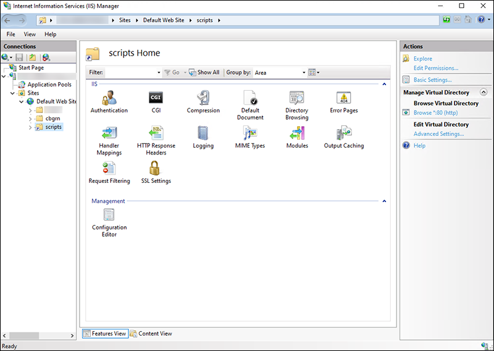Collapse the Manage Virtual Directory section
This screenshot has width=494, height=351.
click(x=484, y=92)
